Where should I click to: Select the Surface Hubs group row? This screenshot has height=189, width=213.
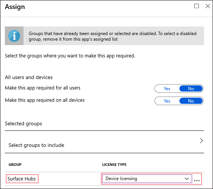coord(104,179)
